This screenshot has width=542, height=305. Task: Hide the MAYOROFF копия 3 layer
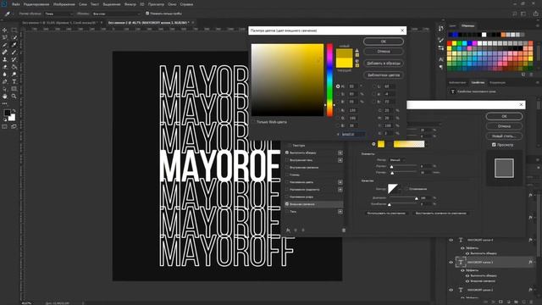[x=451, y=263]
